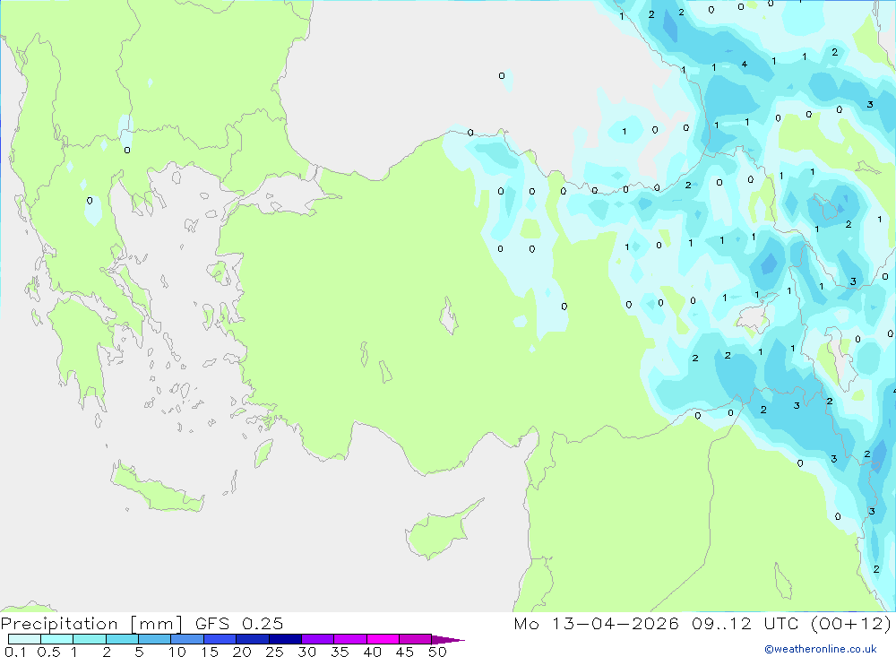This screenshot has width=896, height=657.
Task: Click the 35–40 mm purple swatch
Action: (350, 639)
